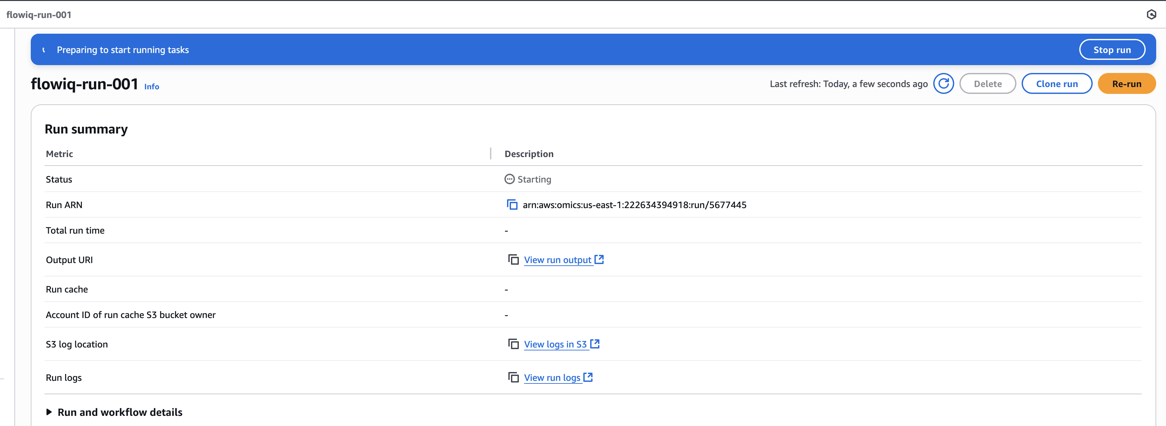Click external link icon beside View run logs
The width and height of the screenshot is (1166, 426).
point(588,377)
